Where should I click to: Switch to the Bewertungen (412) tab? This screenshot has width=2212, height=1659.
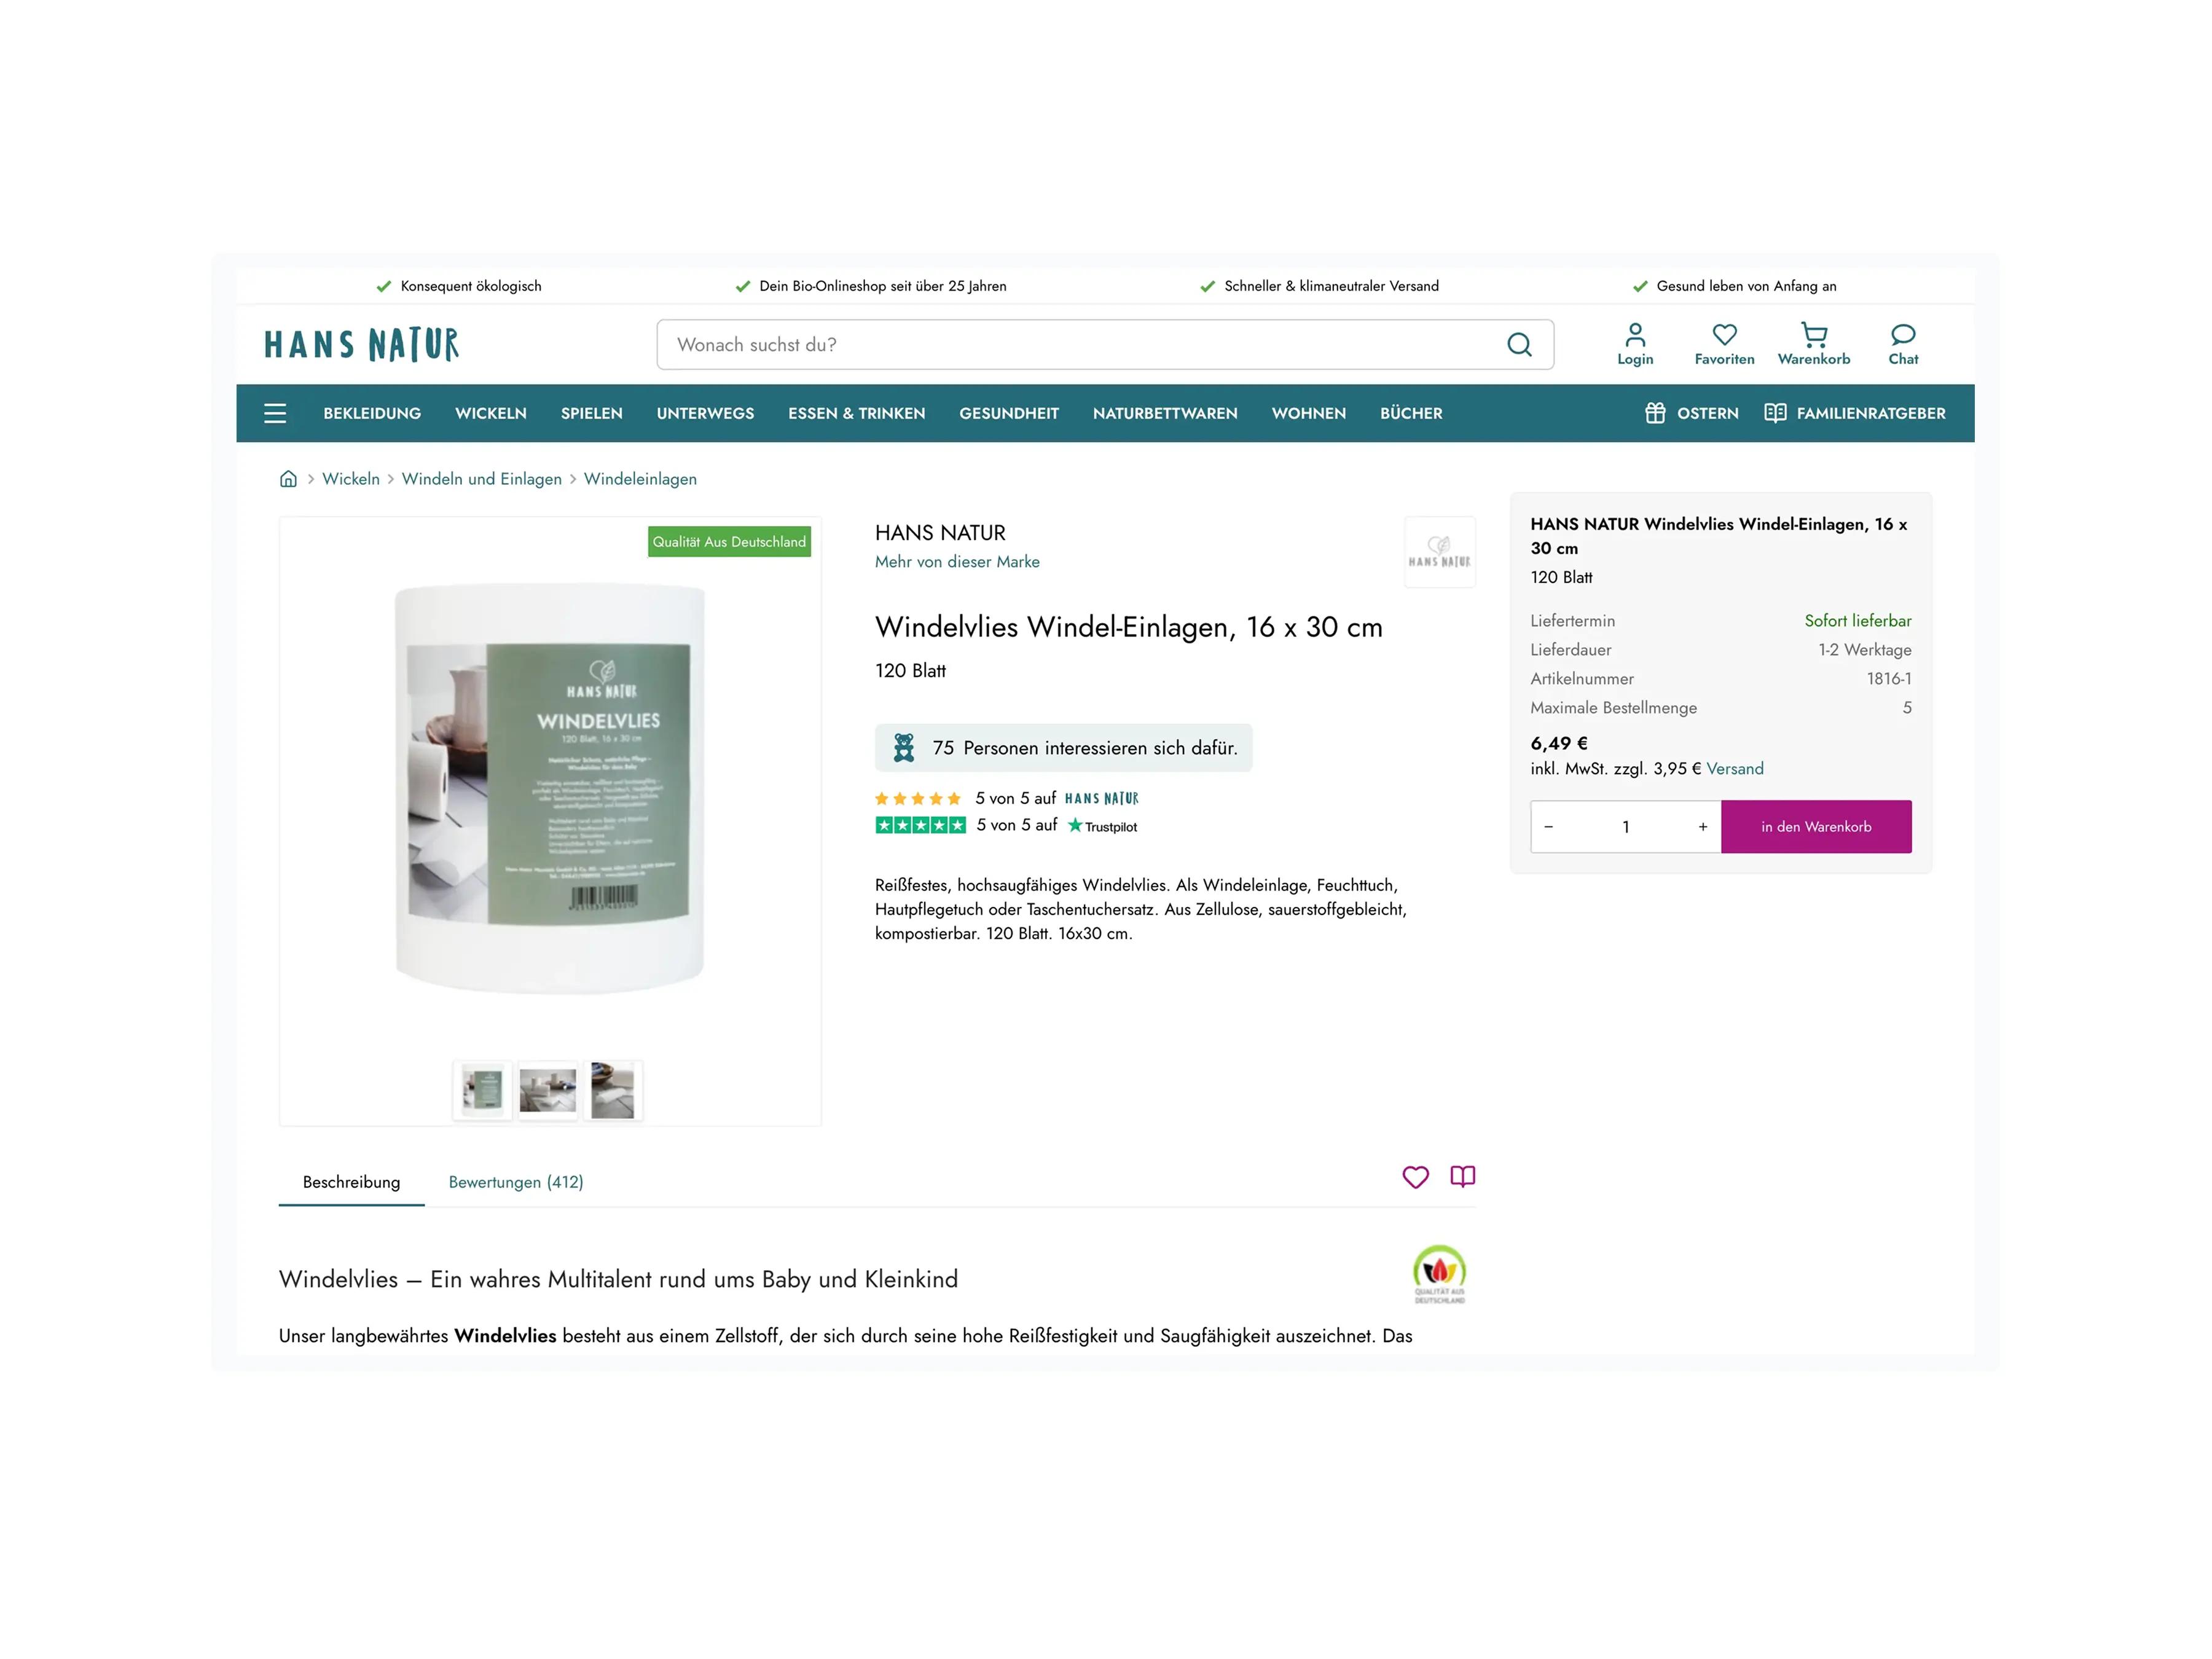(516, 1182)
